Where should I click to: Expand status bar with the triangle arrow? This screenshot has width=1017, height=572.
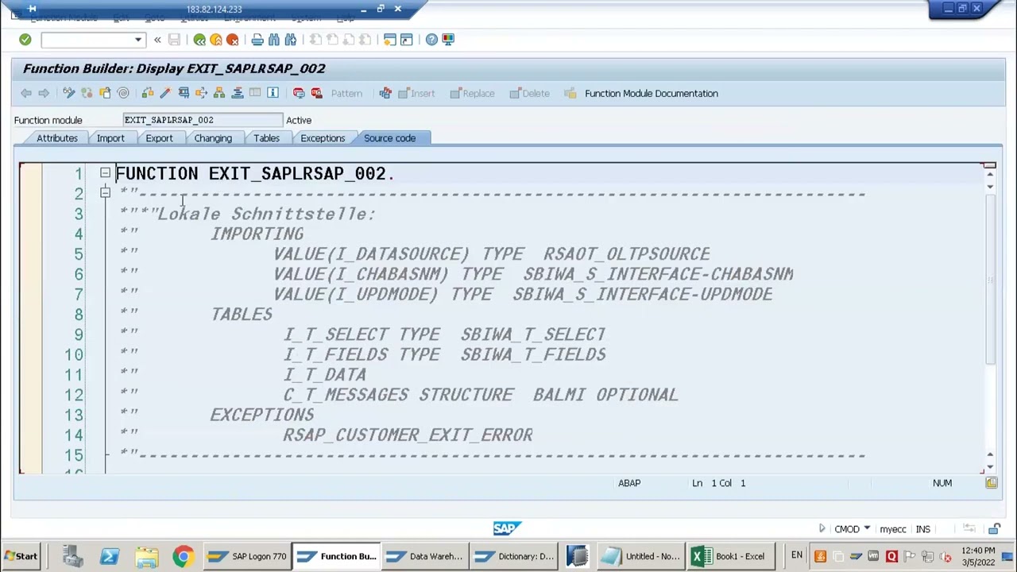[822, 529]
